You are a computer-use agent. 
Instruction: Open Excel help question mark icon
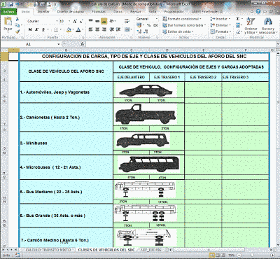(258, 11)
